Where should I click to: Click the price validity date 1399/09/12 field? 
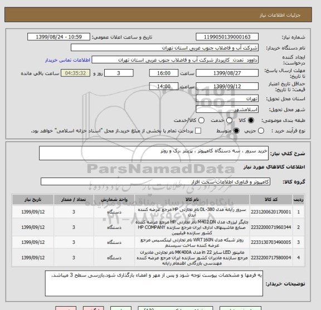(227, 86)
